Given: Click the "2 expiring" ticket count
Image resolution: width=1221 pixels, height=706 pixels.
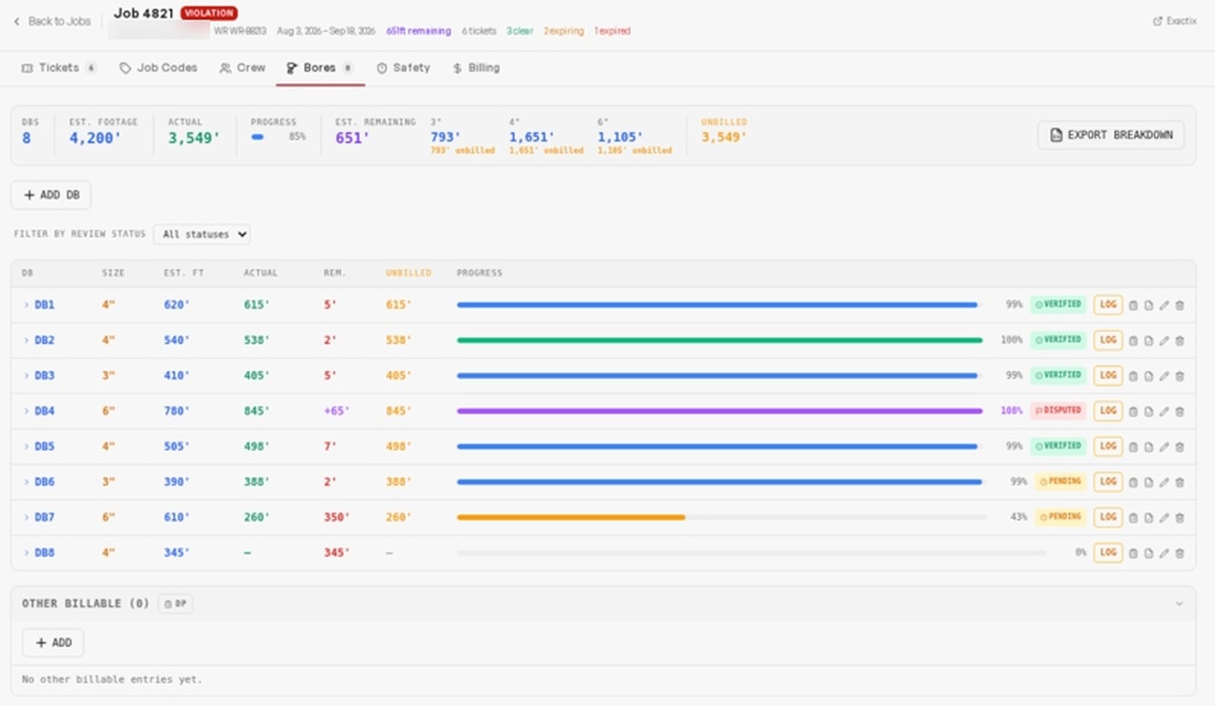Looking at the screenshot, I should (563, 31).
